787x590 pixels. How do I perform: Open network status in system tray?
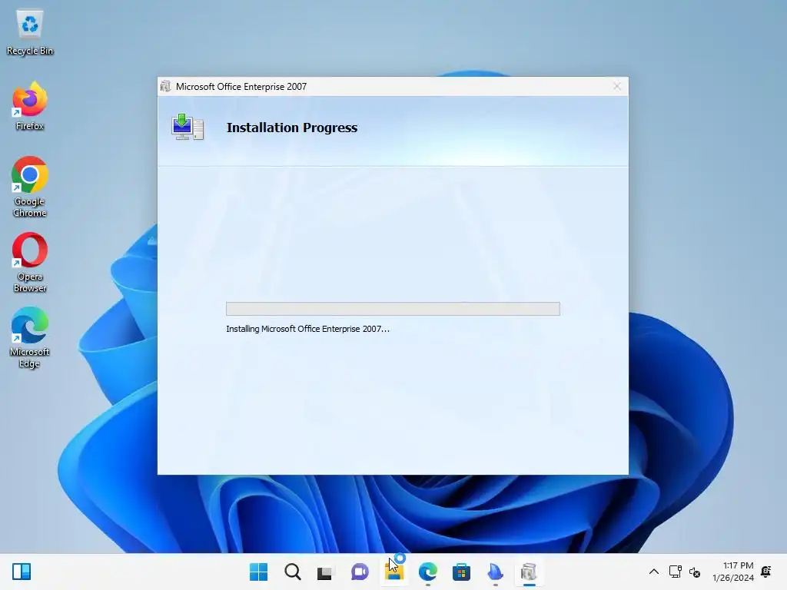click(x=675, y=572)
